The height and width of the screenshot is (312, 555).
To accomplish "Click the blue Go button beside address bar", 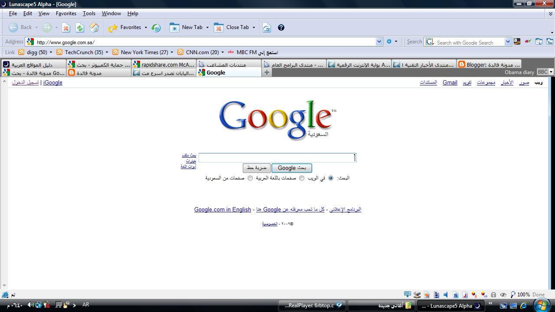I will [x=389, y=42].
